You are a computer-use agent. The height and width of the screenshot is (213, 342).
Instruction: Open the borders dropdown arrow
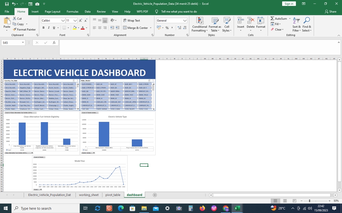pos(68,28)
